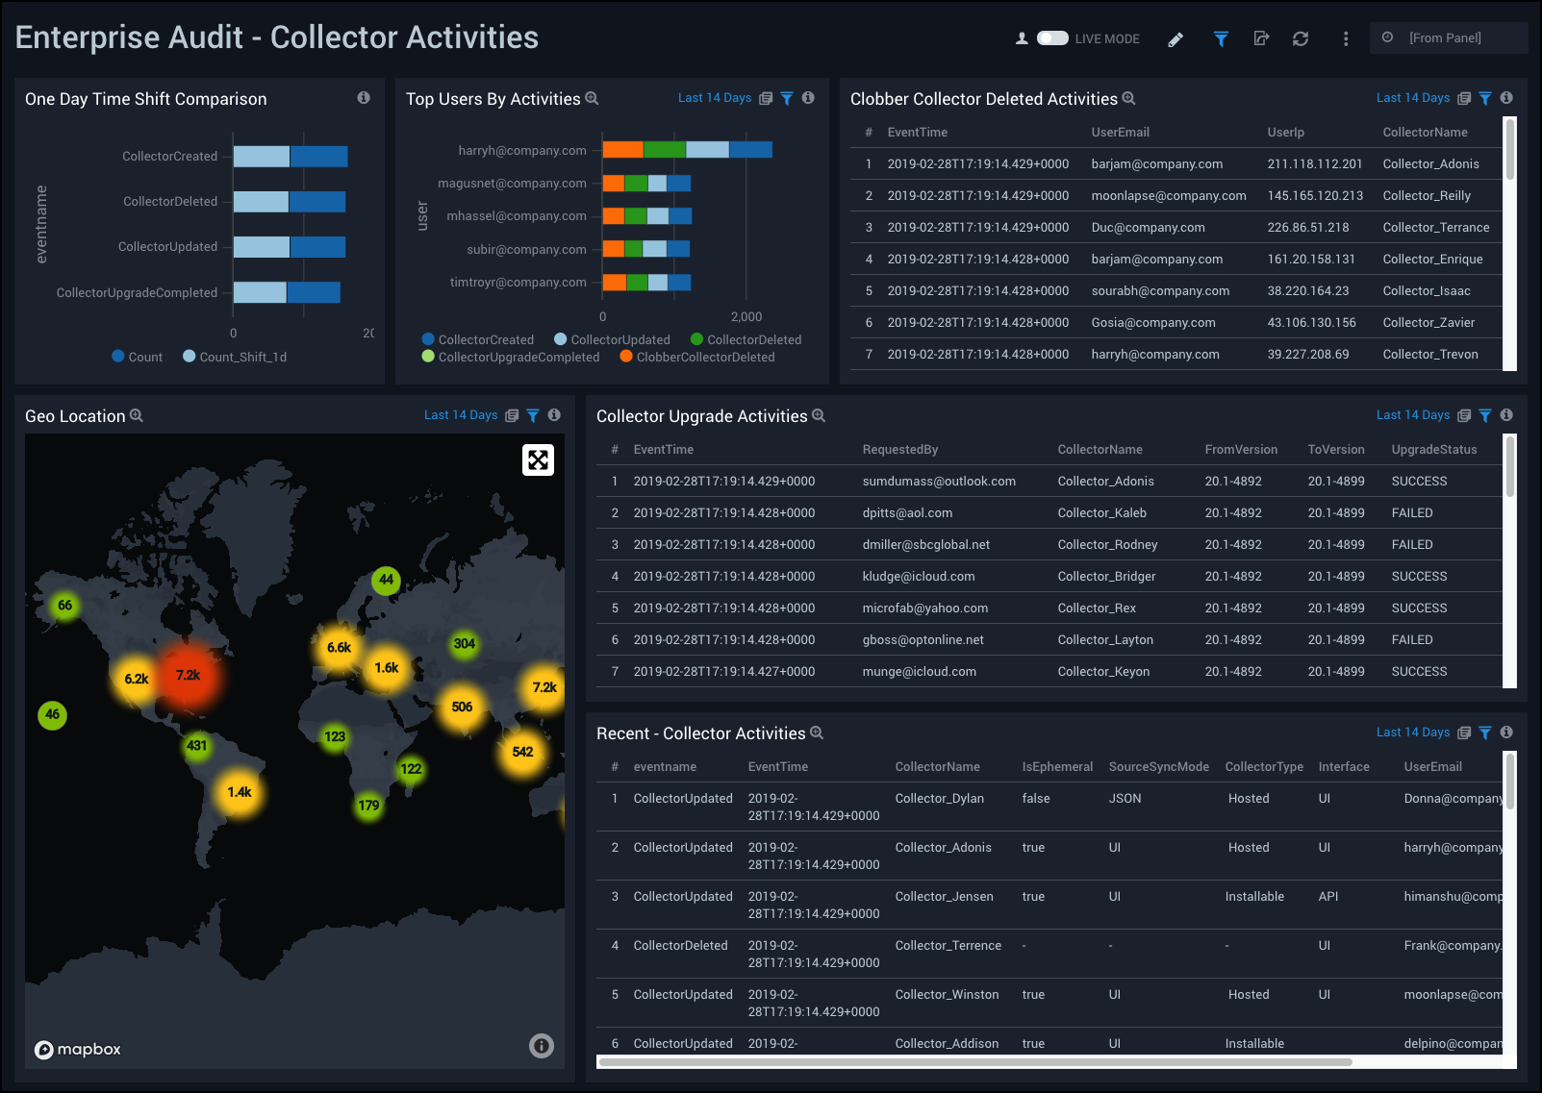Toggle the Live Mode switch
Image resolution: width=1542 pixels, height=1093 pixels.
(1051, 38)
